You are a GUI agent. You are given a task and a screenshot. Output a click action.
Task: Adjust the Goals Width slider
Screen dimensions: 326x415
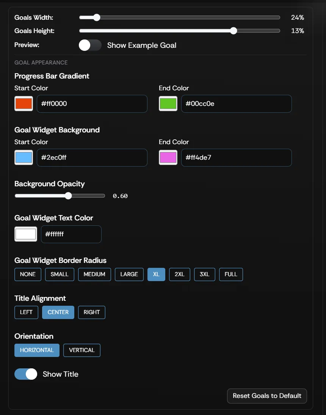(180, 17)
